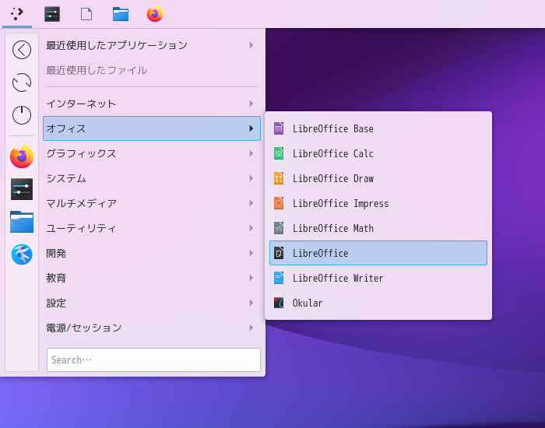Expand the ユーティリティ submenu arrow
Screen dimensions: 545x428
(x=251, y=228)
